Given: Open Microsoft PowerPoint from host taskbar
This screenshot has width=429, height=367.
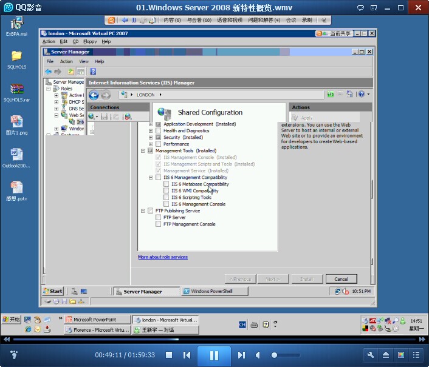Looking at the screenshot, I should [97, 320].
